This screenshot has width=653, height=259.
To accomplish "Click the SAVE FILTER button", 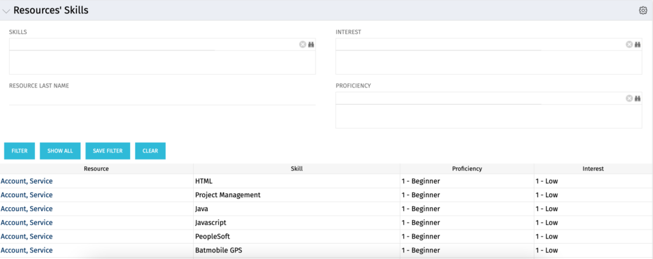I will coord(108,151).
